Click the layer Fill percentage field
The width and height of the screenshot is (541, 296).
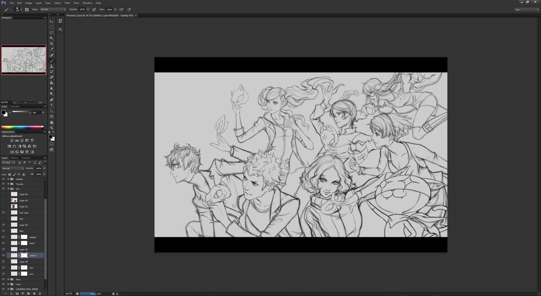click(38, 174)
